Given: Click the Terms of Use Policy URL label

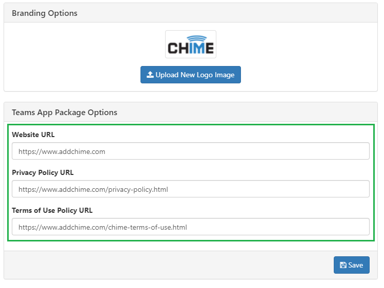Looking at the screenshot, I should (x=52, y=210).
